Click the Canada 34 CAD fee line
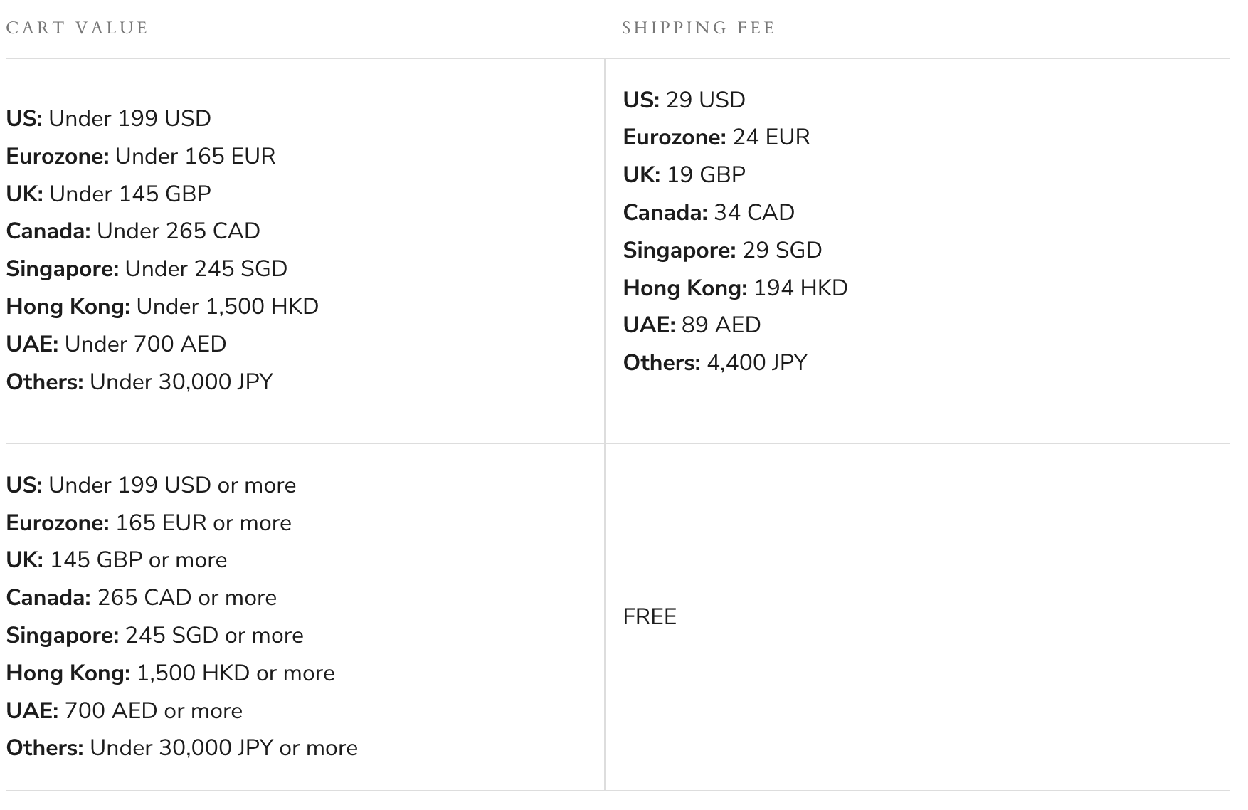 (x=708, y=212)
